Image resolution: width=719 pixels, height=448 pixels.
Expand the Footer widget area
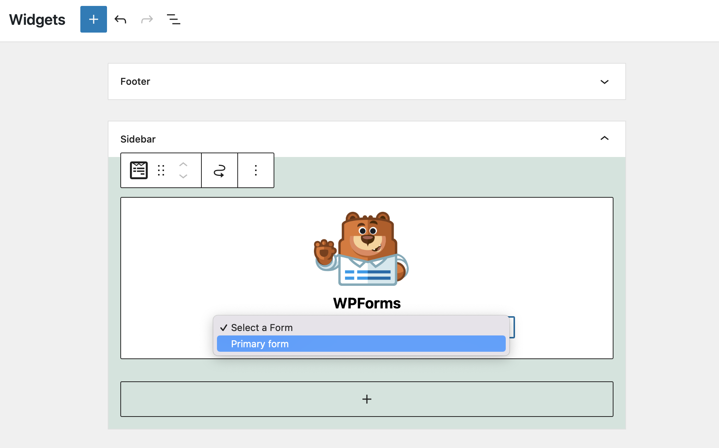pyautogui.click(x=604, y=82)
